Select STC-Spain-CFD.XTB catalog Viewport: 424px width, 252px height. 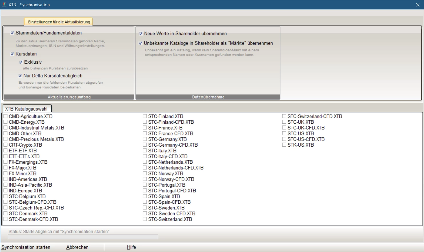point(145,202)
